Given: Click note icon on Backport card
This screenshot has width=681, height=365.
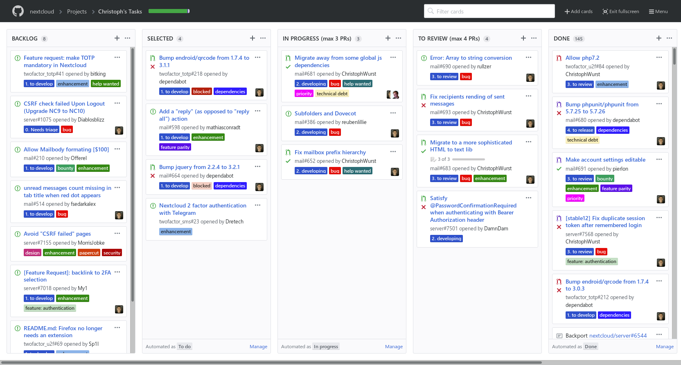Looking at the screenshot, I should (x=559, y=336).
